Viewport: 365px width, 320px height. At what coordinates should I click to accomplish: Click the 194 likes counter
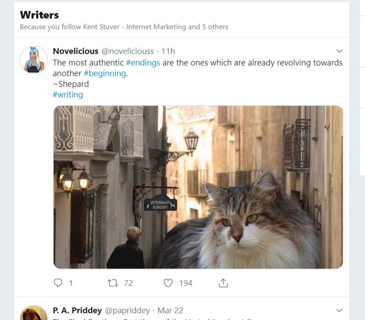tap(186, 283)
